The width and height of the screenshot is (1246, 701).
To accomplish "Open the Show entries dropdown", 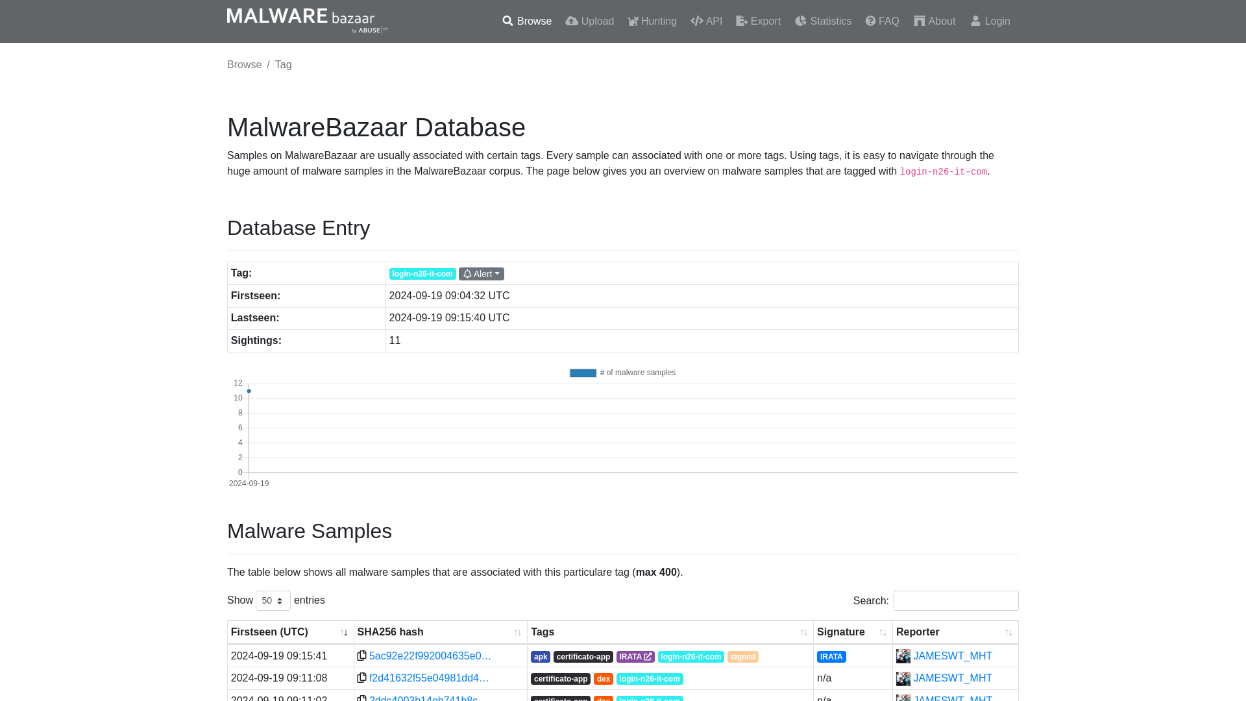I will click(273, 601).
